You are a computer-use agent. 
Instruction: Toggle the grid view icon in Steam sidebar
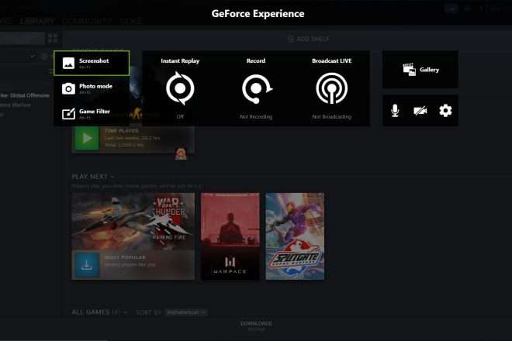[x=53, y=38]
